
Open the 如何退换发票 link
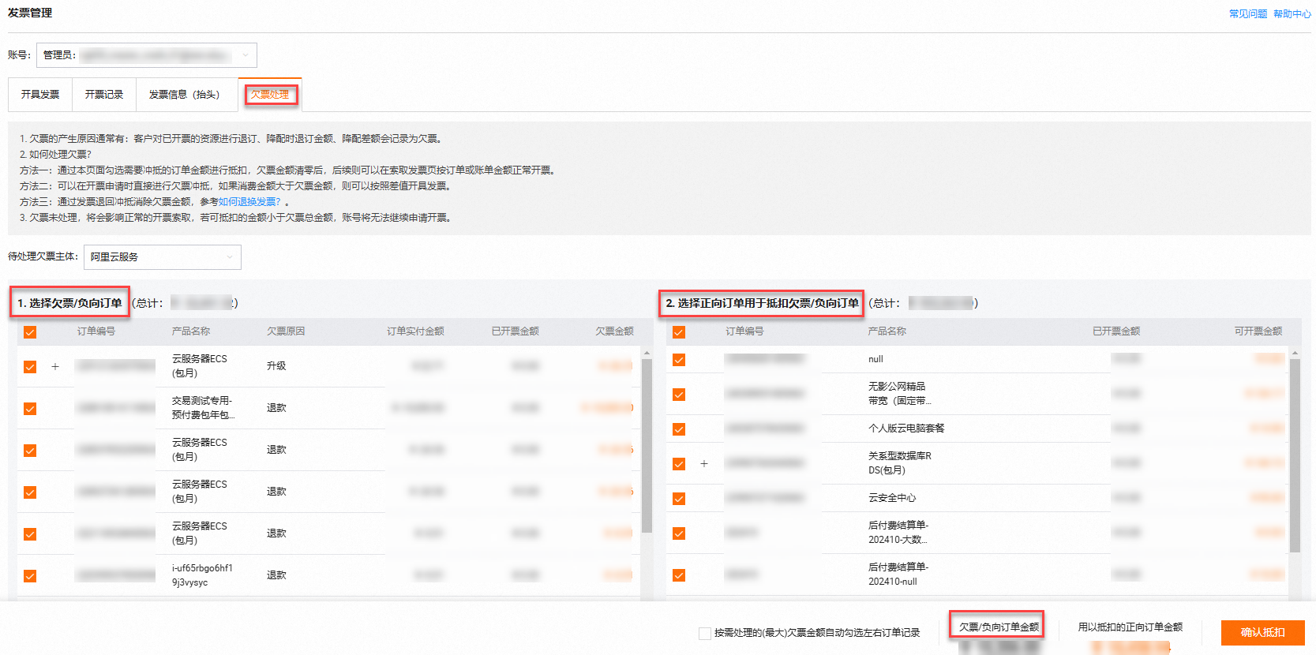click(x=249, y=202)
